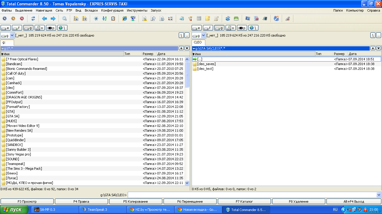Sort right panel by Дата column
This screenshot has height=214, width=382.
click(x=365, y=54)
